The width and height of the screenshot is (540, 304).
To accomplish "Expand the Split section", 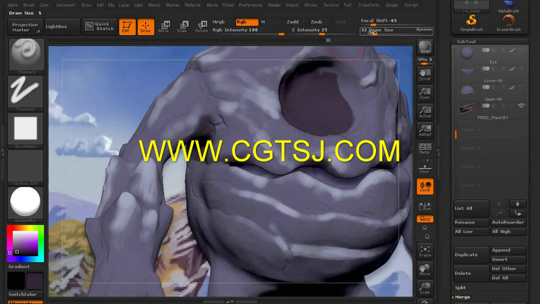I will point(460,288).
